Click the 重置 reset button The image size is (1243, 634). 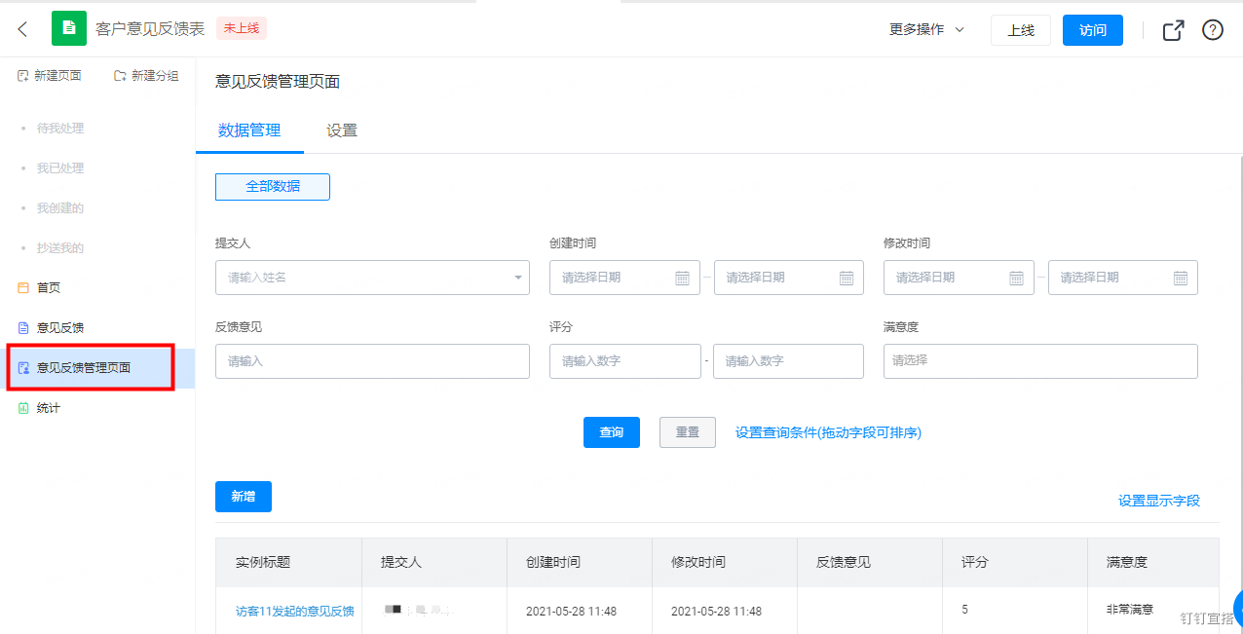tap(688, 432)
